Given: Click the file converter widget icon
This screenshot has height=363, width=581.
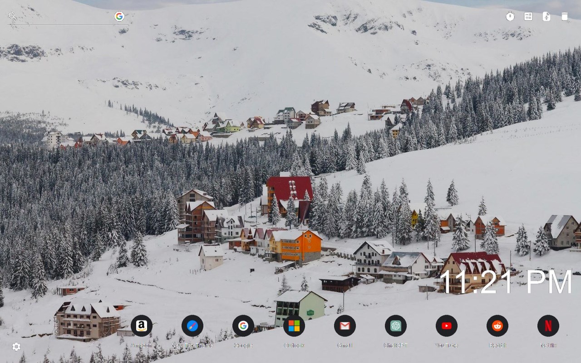Looking at the screenshot, I should (547, 16).
